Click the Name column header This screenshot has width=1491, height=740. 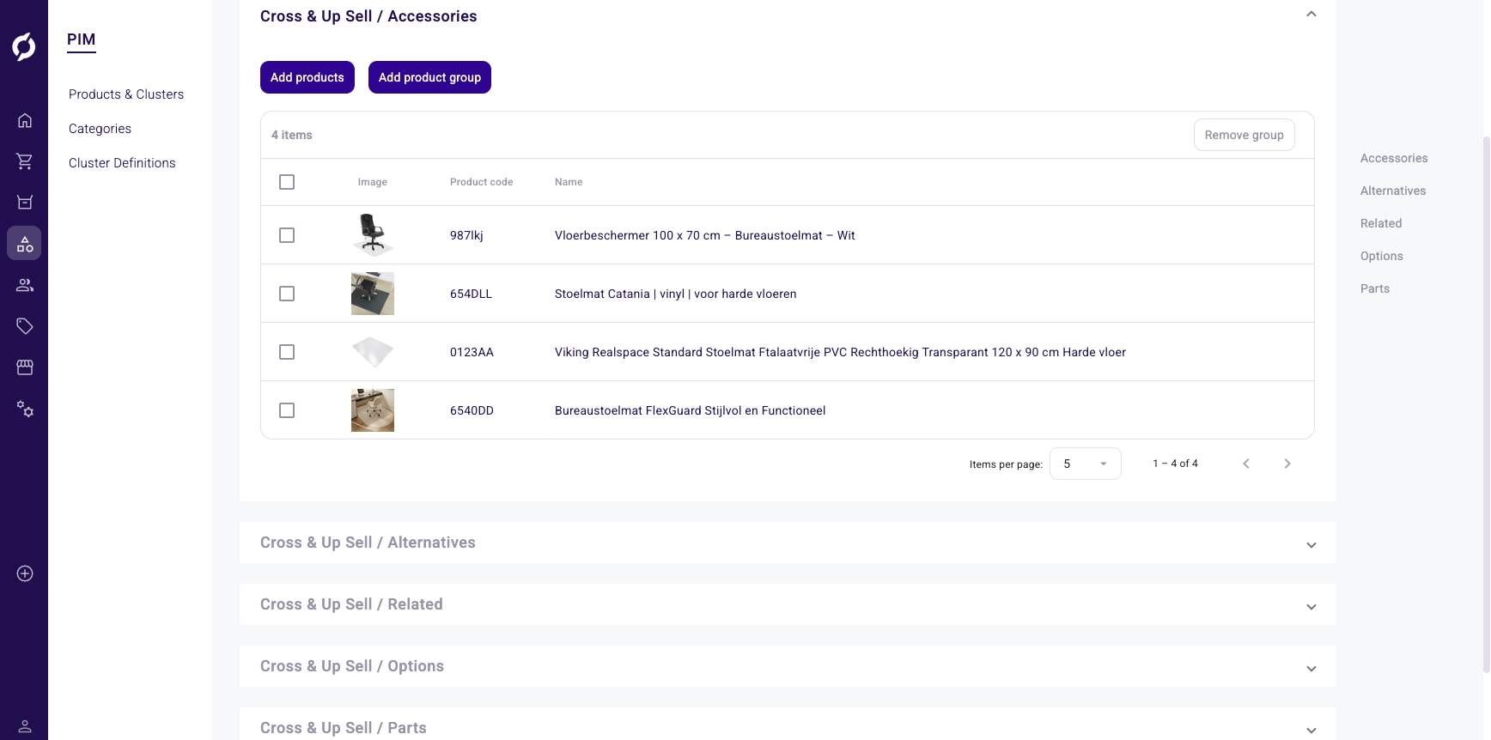pos(569,182)
